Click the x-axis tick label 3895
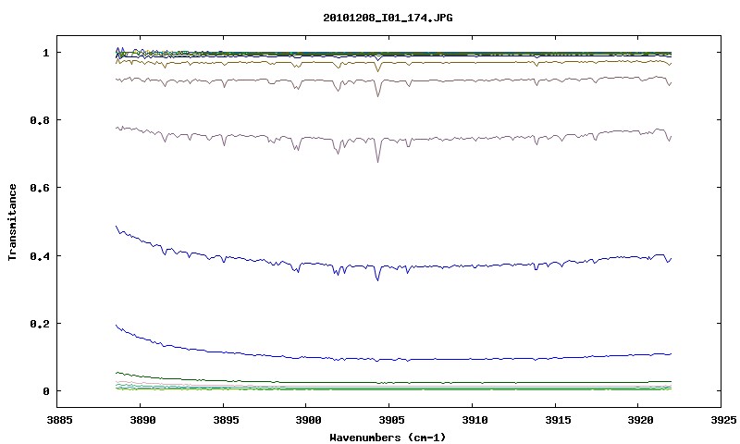Screen dimensions: 740x444 click(x=224, y=420)
